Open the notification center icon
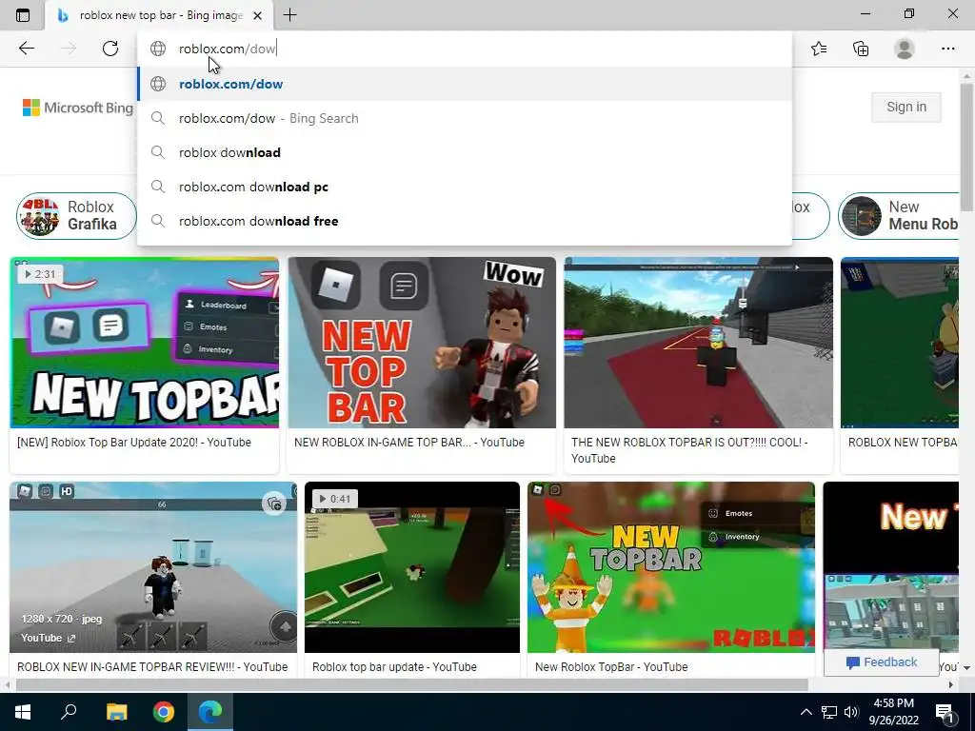 coord(945,712)
